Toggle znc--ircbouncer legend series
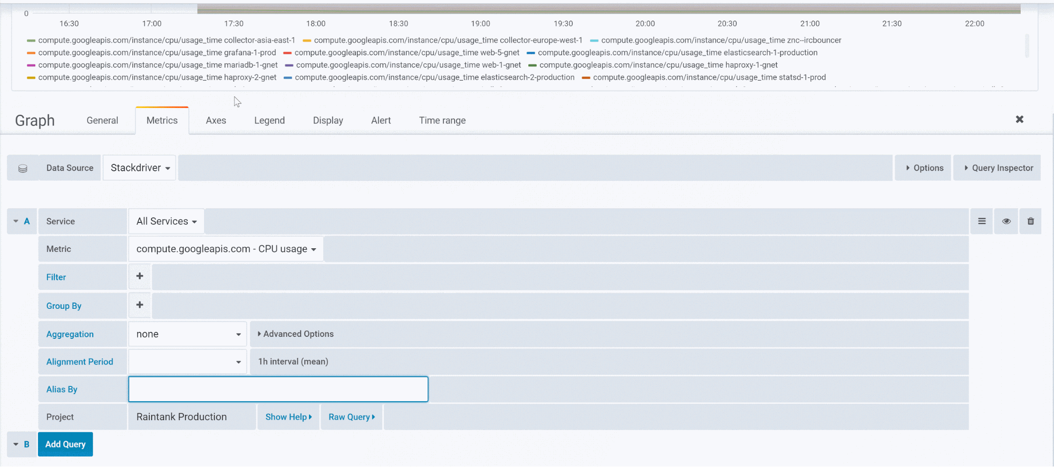 pos(721,40)
